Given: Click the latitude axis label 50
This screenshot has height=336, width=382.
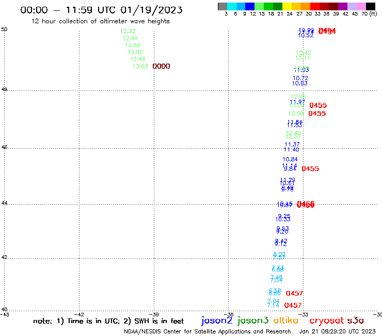Looking at the screenshot, I should click(4, 29).
